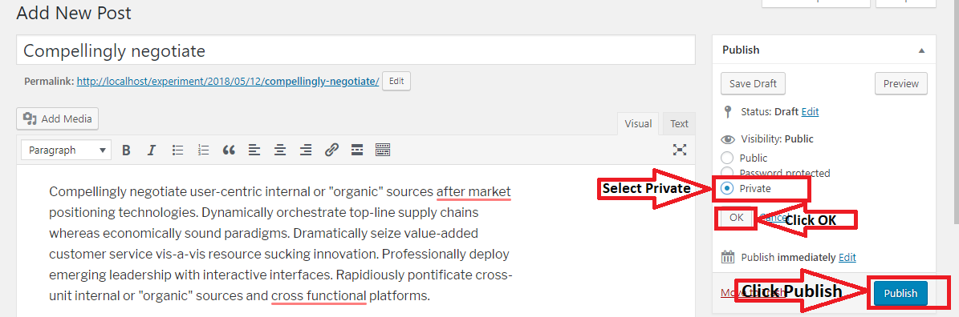
Task: Insert or edit link icon
Action: click(x=331, y=150)
